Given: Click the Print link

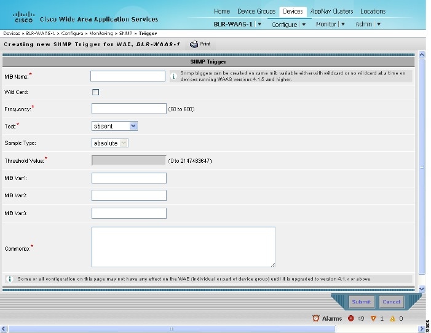Looking at the screenshot, I should [205, 44].
